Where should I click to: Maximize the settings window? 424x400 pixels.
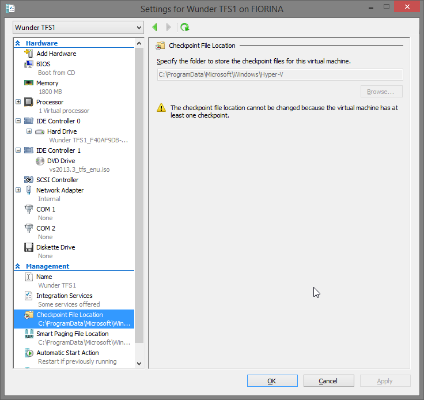pos(387,6)
